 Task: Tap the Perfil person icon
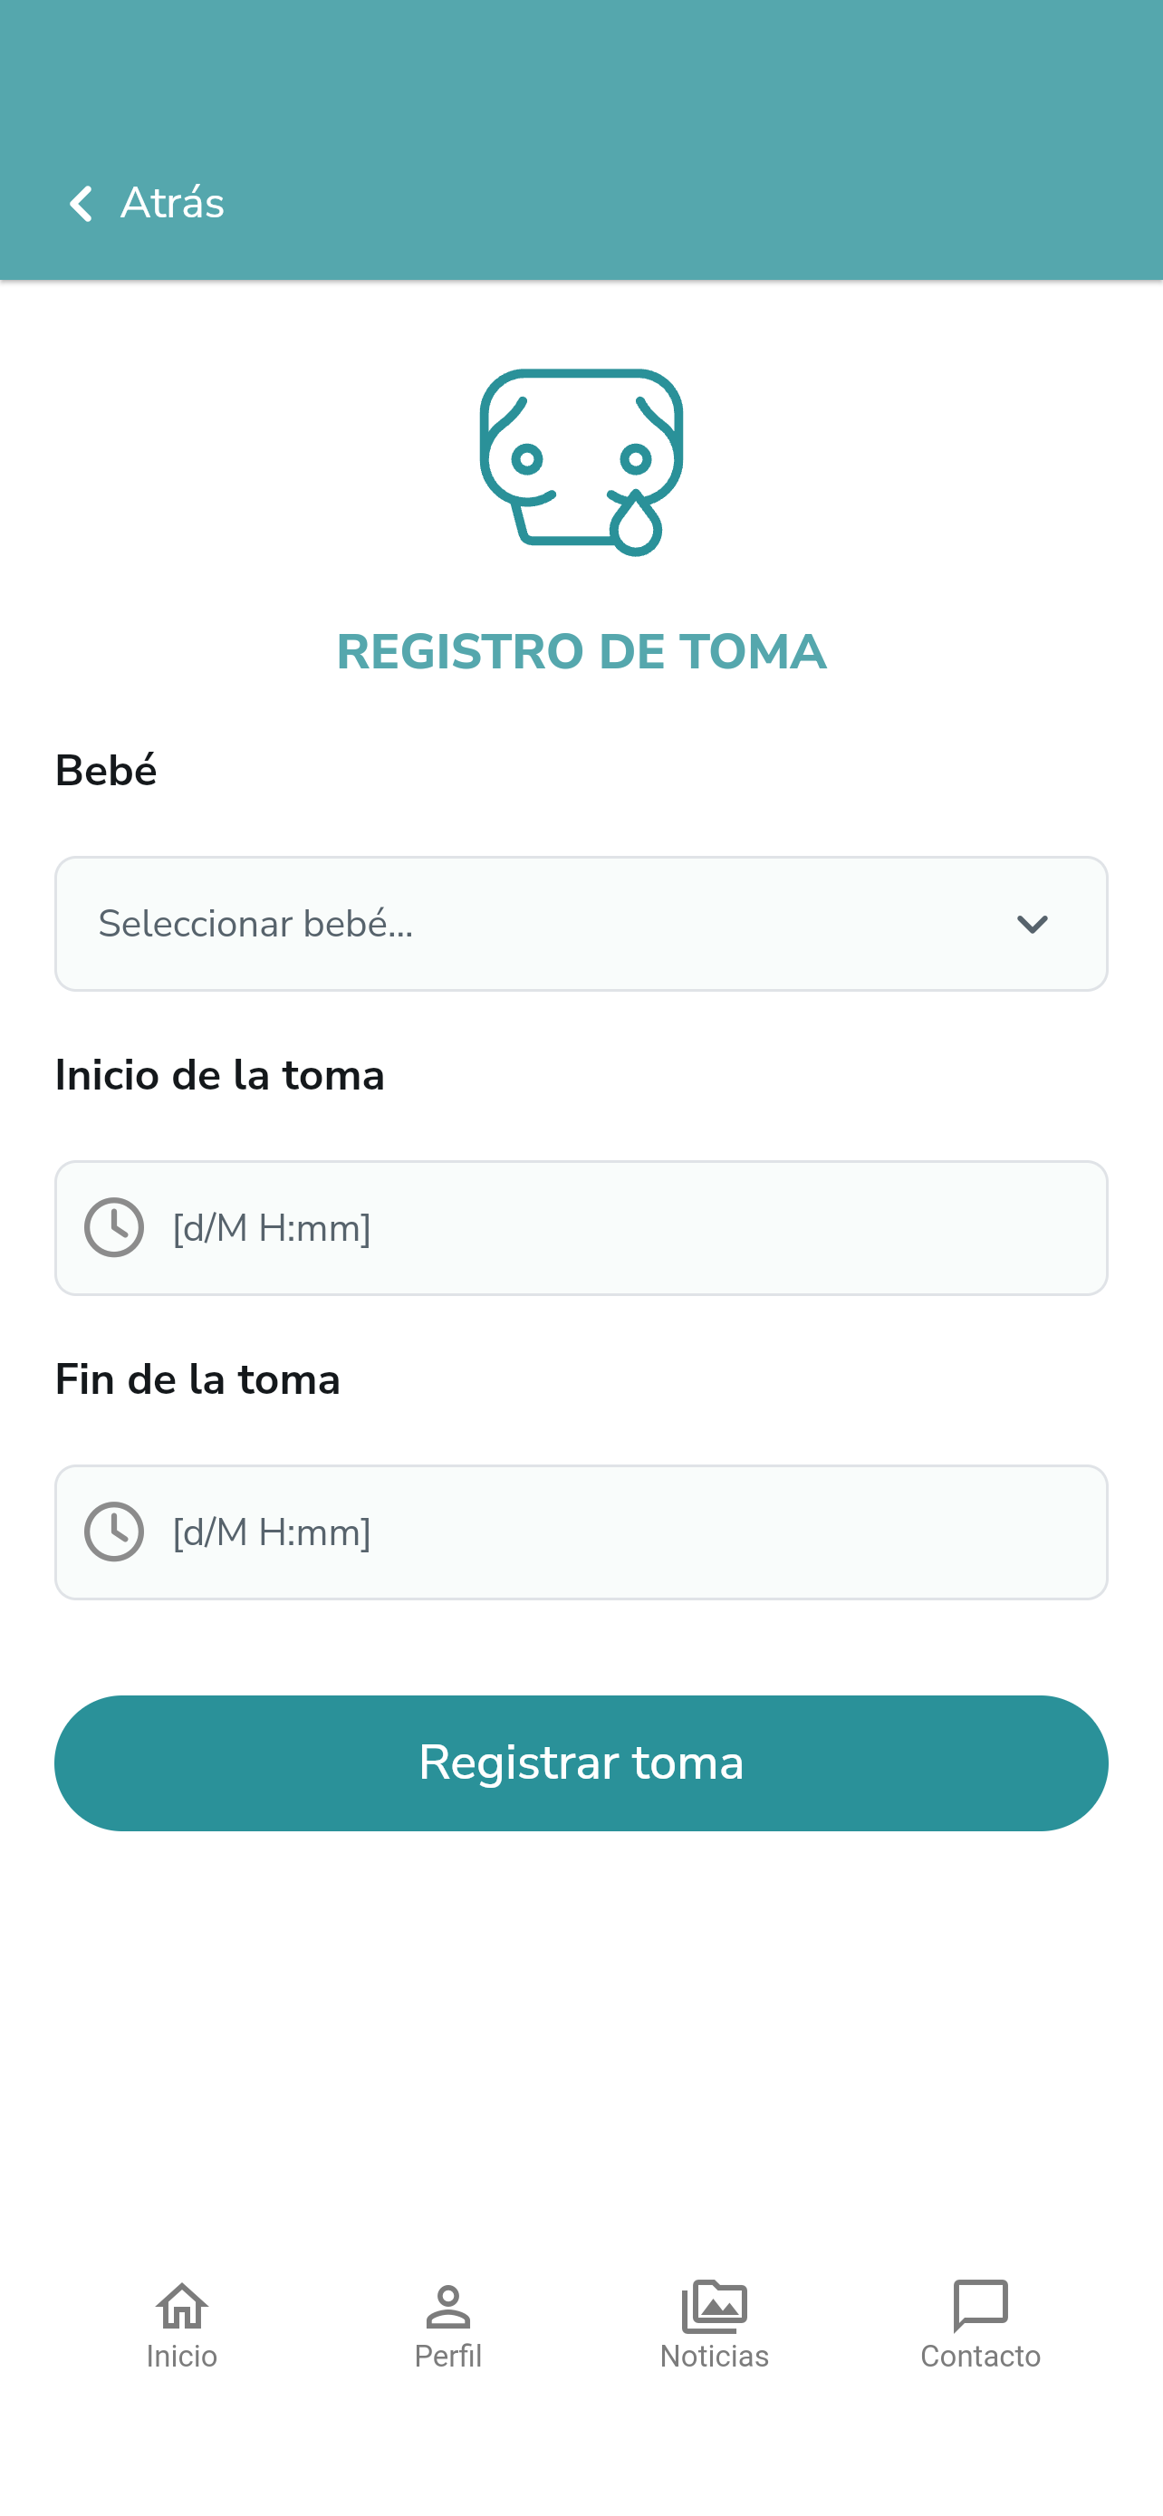pos(448,2305)
